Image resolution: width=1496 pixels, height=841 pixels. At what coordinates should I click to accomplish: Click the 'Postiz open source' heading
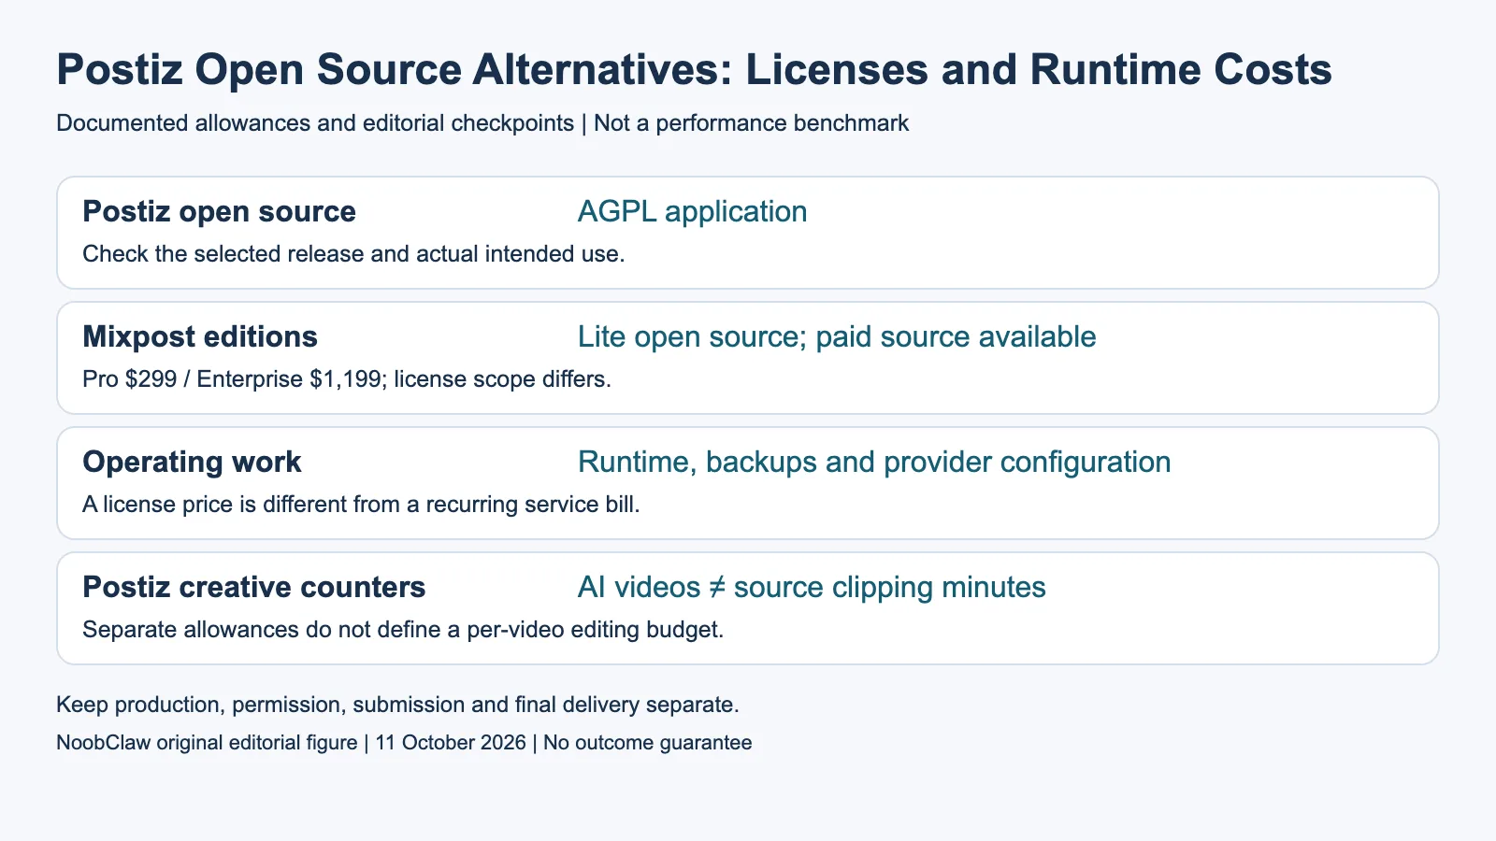tap(219, 212)
